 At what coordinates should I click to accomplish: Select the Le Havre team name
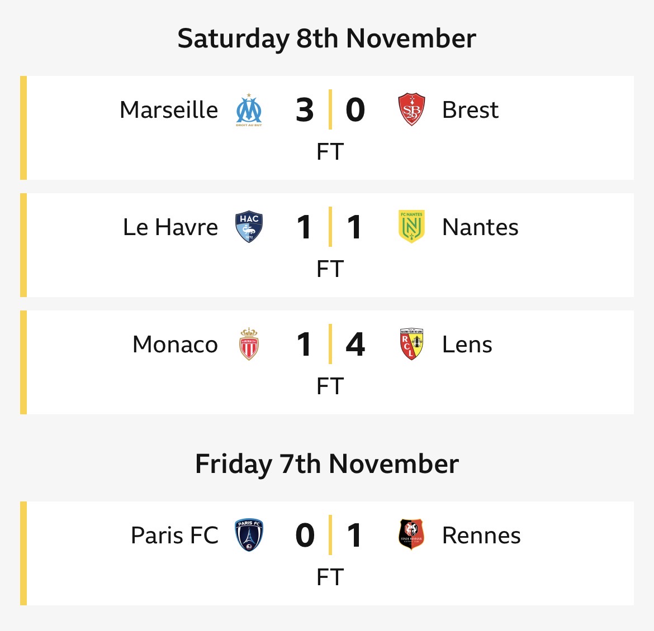tap(170, 227)
